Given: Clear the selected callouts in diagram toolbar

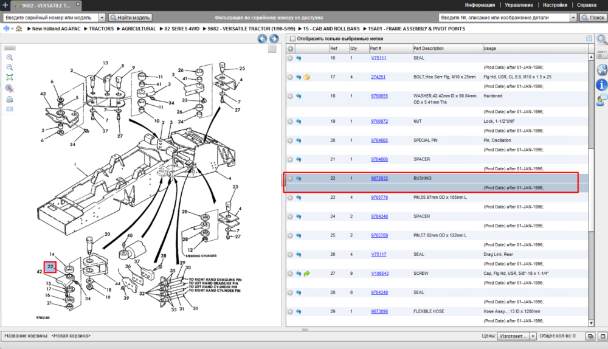Looking at the screenshot, I should click(10, 88).
